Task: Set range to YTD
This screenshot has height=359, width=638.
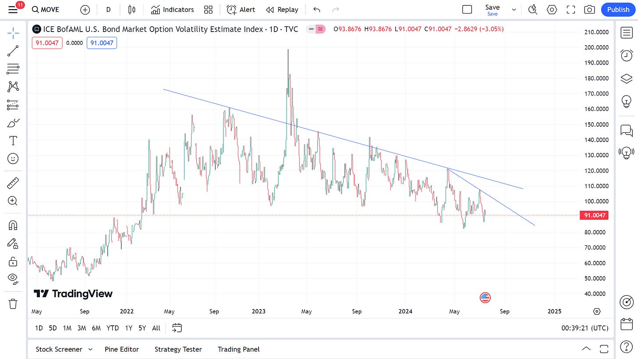Action: tap(113, 328)
